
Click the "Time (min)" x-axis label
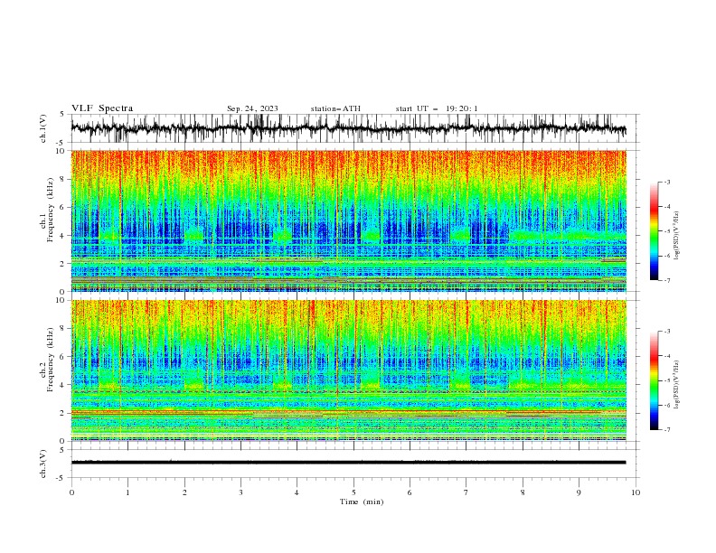[x=362, y=501]
